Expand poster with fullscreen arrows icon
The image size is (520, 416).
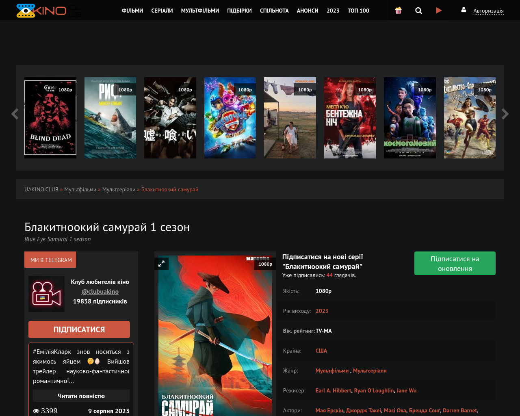161,264
